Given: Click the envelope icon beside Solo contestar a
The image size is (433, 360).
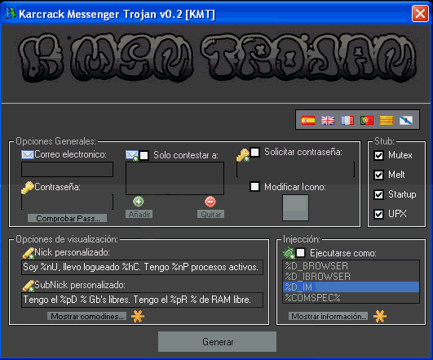Looking at the screenshot, I should pos(132,155).
